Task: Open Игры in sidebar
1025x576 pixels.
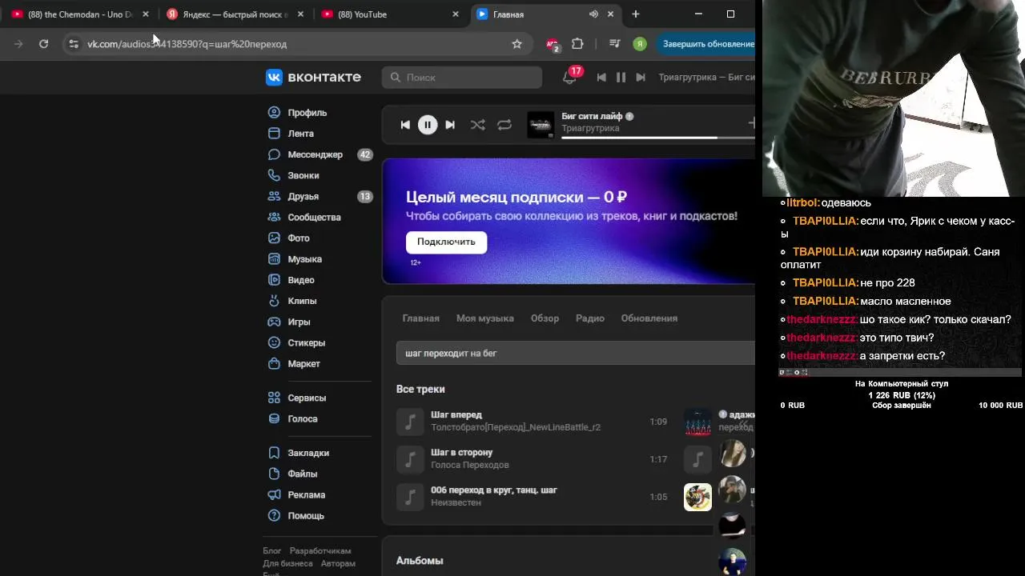Action: 289,322
